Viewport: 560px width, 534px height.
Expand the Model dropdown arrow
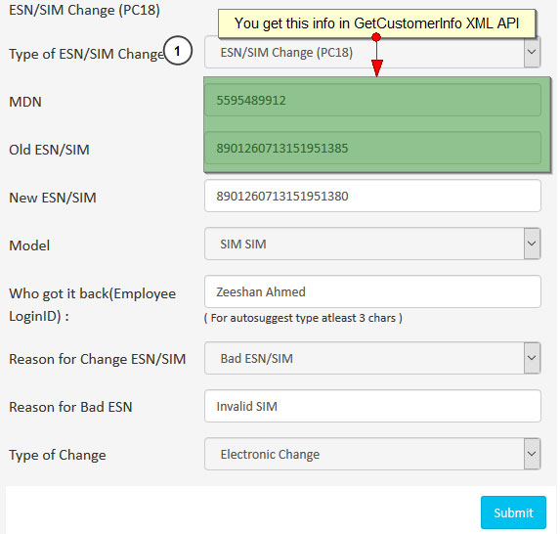pyautogui.click(x=532, y=244)
